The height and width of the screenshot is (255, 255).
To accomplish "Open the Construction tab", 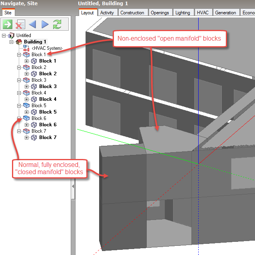I will click(132, 13).
